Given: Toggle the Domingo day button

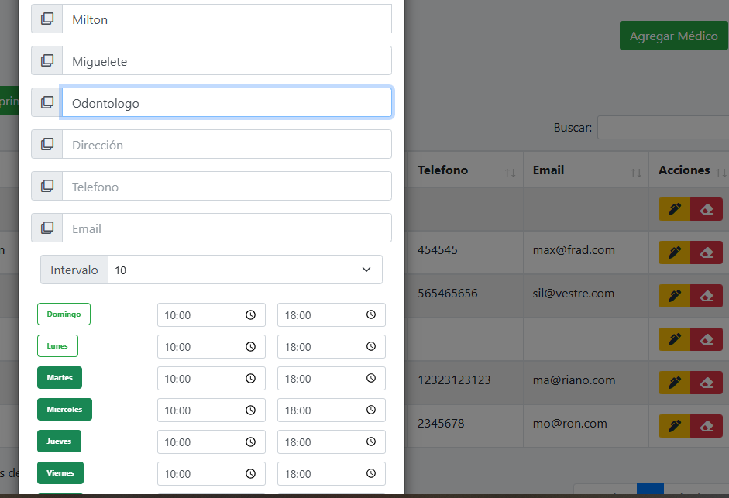Looking at the screenshot, I should (64, 314).
